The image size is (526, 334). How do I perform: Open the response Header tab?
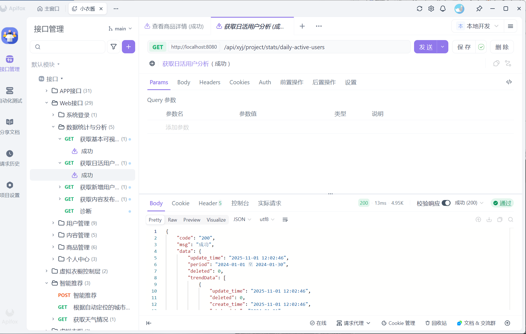210,203
